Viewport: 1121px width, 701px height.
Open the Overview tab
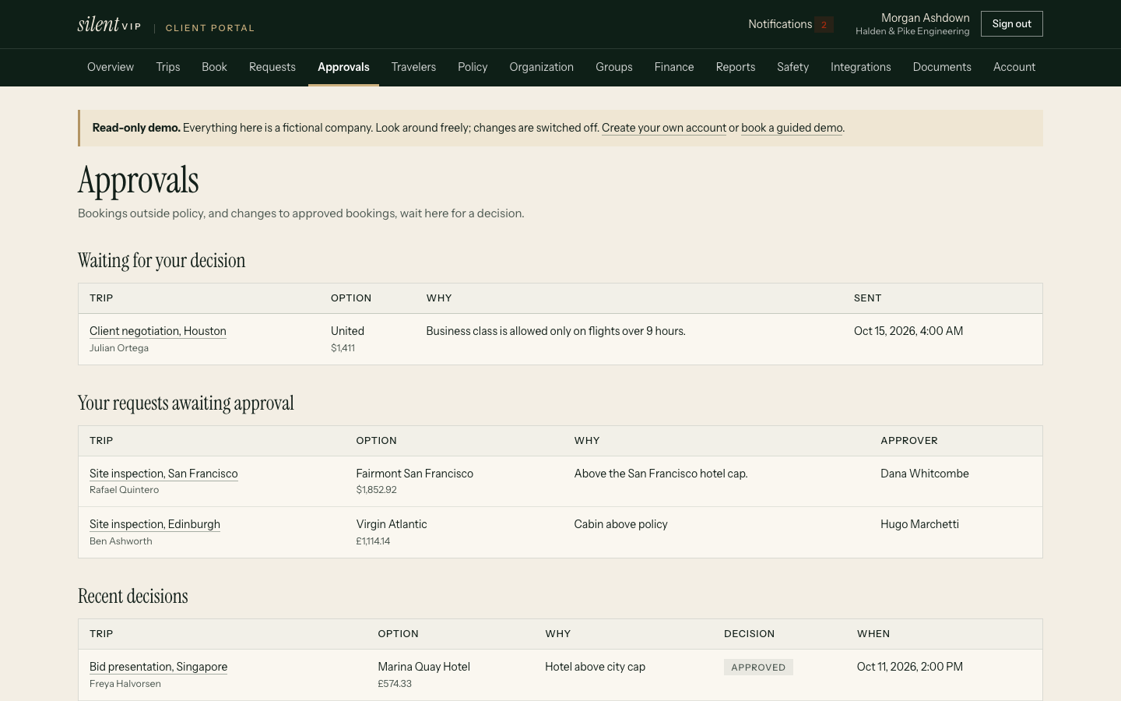point(111,67)
